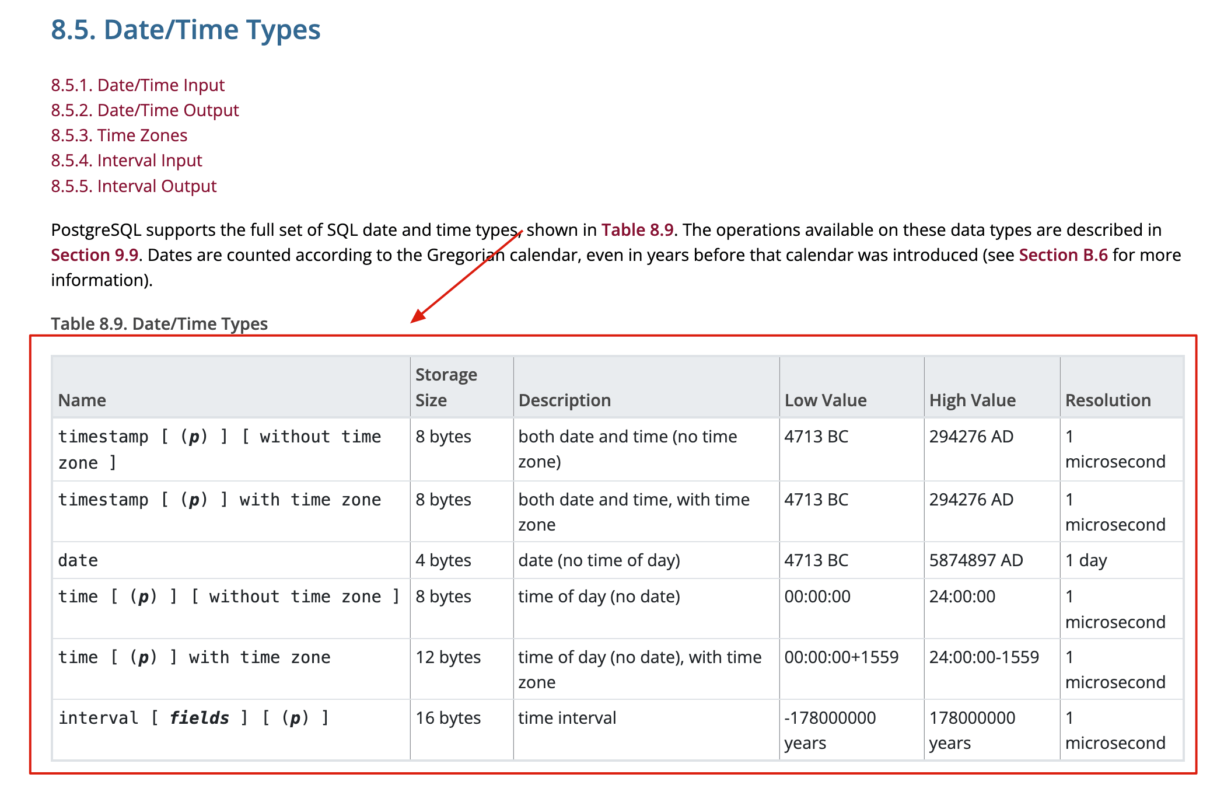1217x788 pixels.
Task: Follow the Section B.6 link
Action: (x=1062, y=255)
